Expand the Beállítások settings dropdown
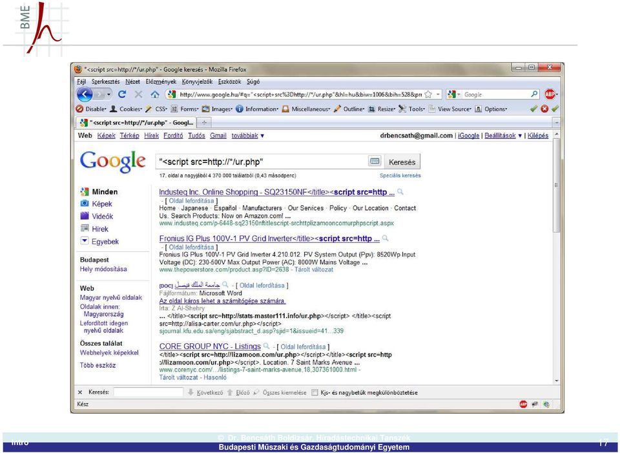The width and height of the screenshot is (620, 453). [x=503, y=136]
